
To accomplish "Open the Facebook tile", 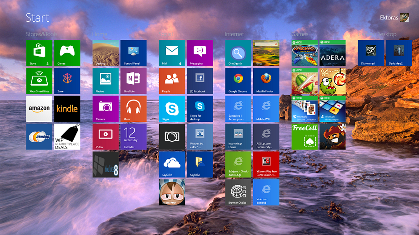I will click(200, 81).
